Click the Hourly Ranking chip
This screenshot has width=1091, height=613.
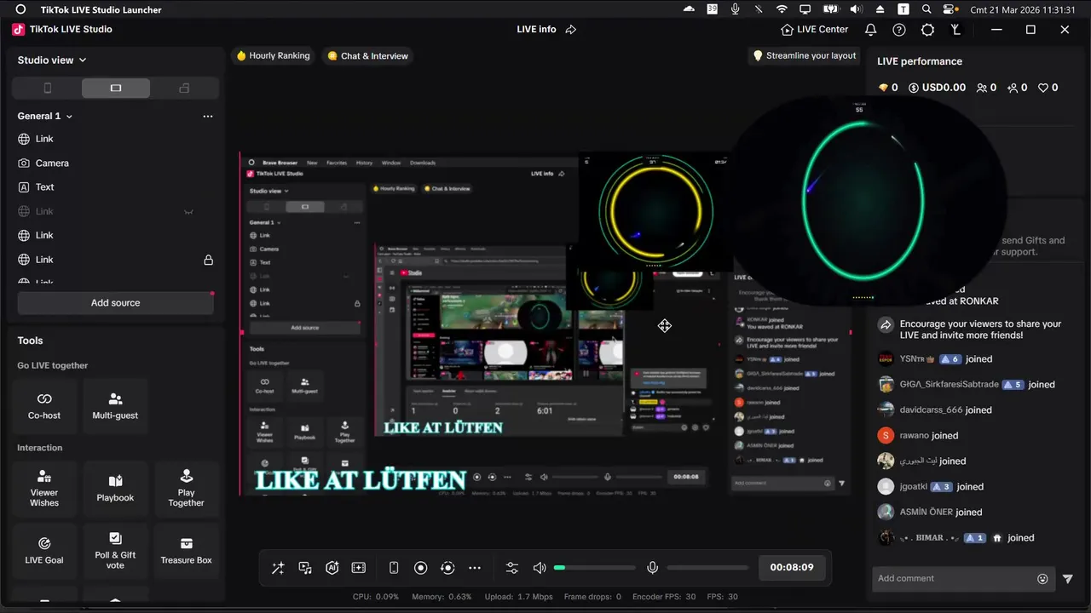[273, 55]
